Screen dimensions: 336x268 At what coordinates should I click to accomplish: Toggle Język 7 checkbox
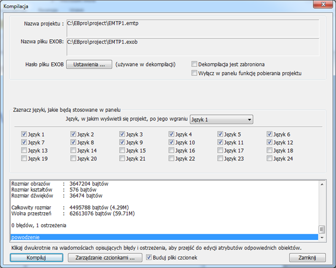(x=24, y=142)
